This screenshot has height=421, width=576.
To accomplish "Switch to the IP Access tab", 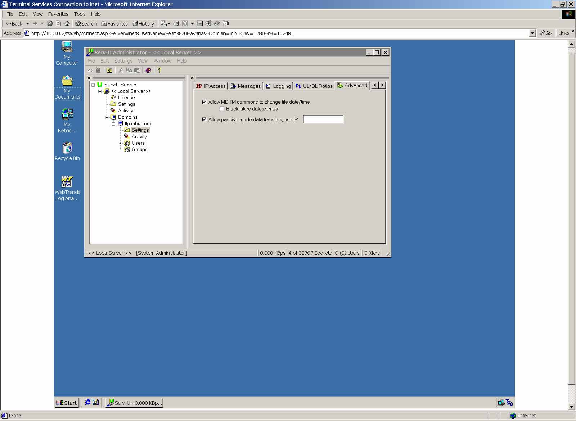I will (x=211, y=86).
